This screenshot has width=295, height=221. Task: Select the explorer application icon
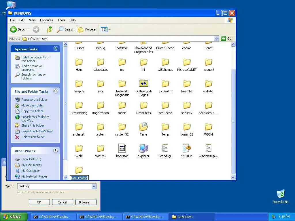[x=143, y=148]
